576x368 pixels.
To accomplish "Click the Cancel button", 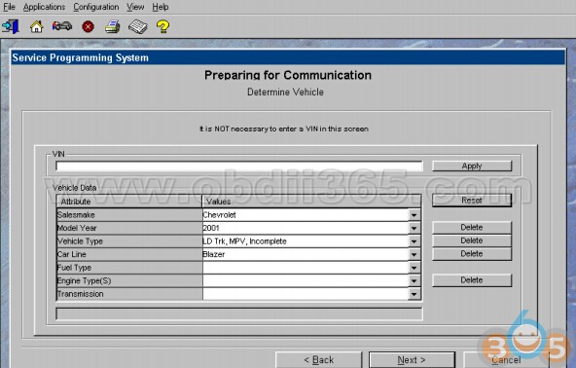I will (506, 360).
